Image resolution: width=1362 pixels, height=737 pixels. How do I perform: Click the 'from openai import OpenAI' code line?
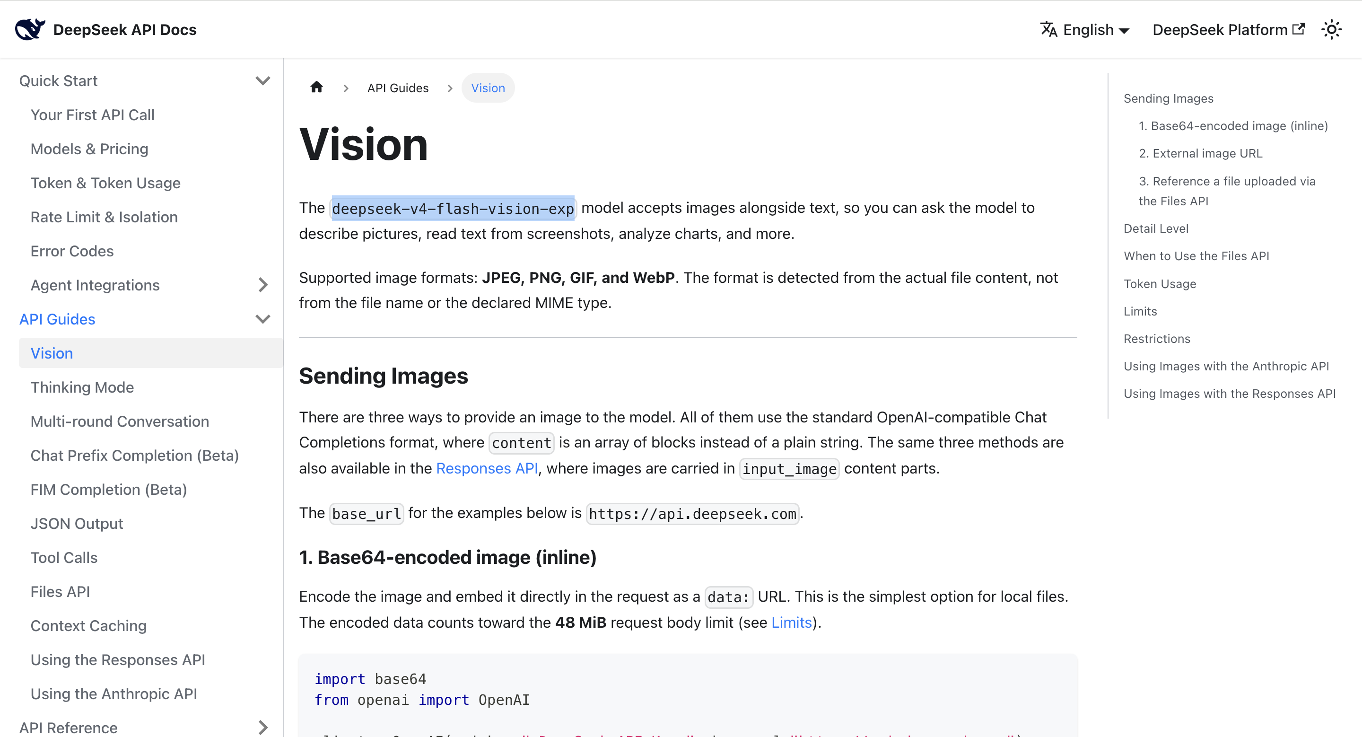click(422, 700)
